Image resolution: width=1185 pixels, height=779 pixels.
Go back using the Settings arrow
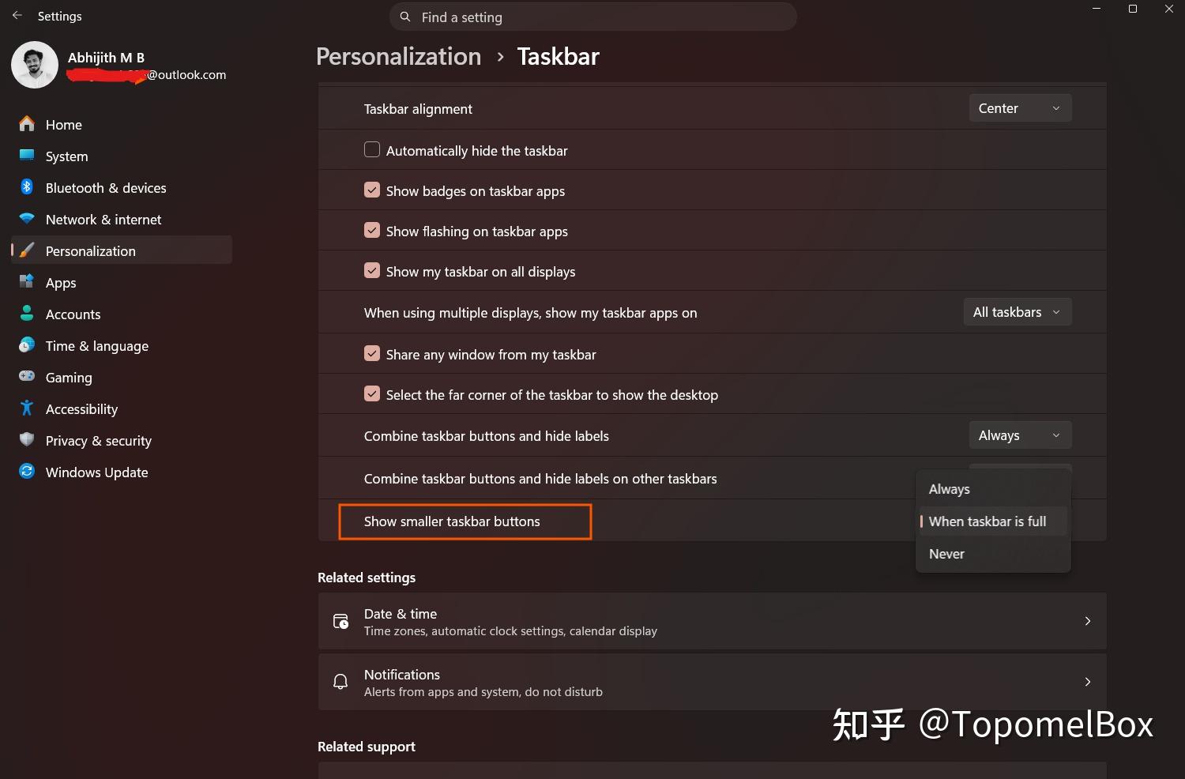pyautogui.click(x=17, y=16)
